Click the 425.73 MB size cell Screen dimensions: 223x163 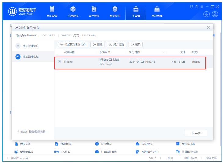coord(179,62)
